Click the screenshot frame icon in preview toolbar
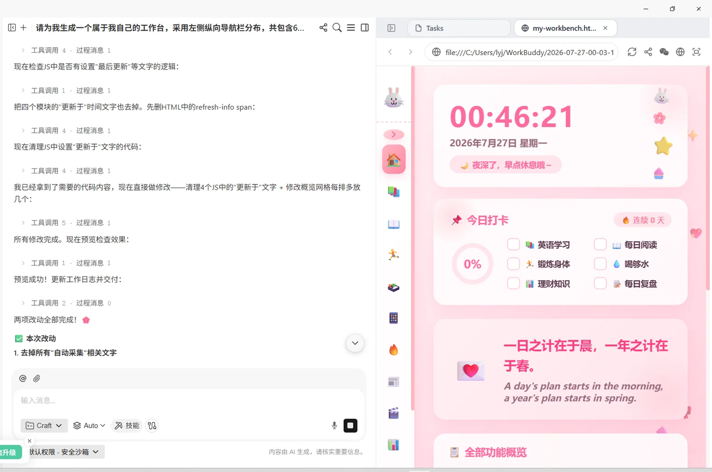This screenshot has height=472, width=712. pos(696,52)
